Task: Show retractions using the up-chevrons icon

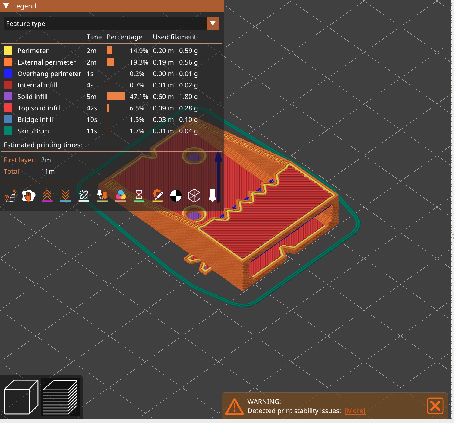Action: pyautogui.click(x=47, y=196)
